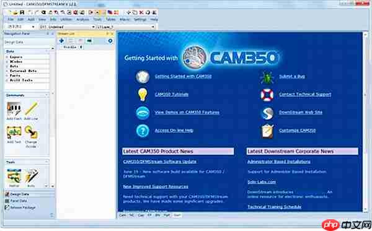Image resolution: width=372 pixels, height=231 pixels.
Task: Click the clipboard Customize CAM350 icon
Action: 267,131
